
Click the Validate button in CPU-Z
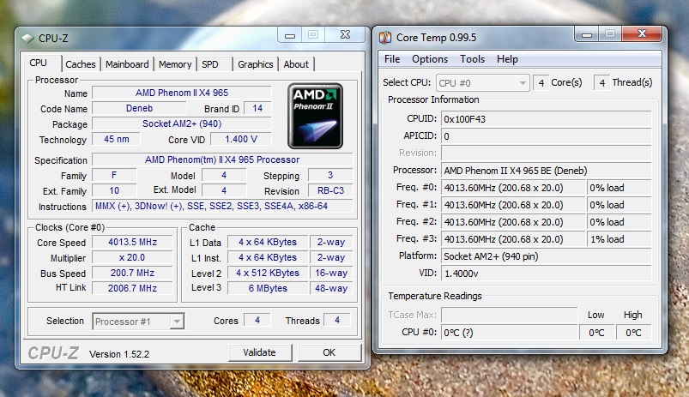pyautogui.click(x=260, y=352)
